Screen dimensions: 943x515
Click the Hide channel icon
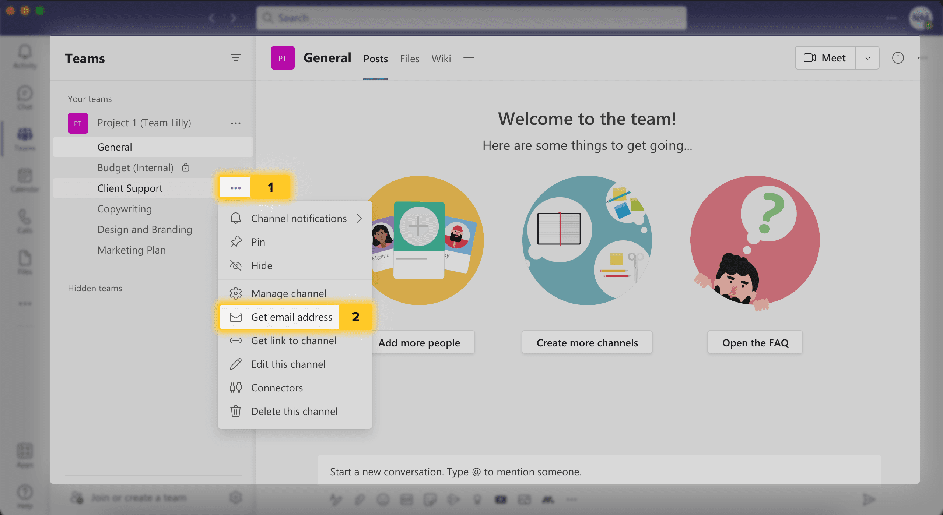click(236, 265)
